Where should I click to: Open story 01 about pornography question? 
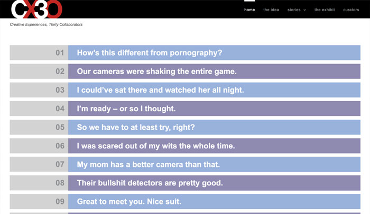[x=214, y=52]
